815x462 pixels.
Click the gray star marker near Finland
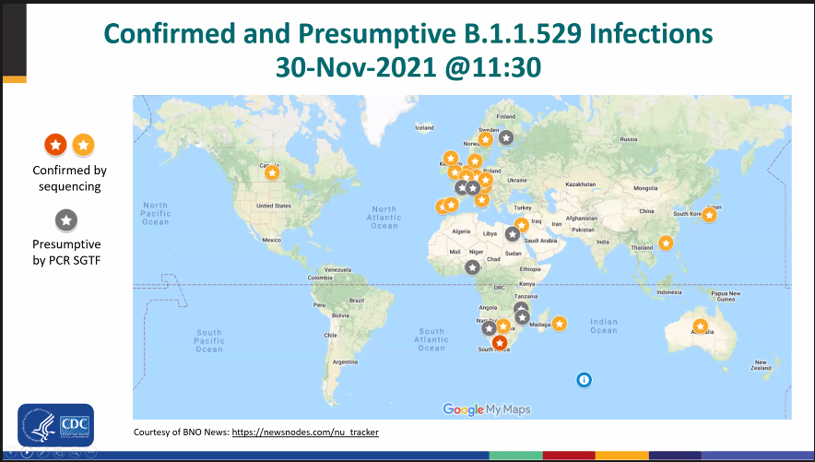506,138
